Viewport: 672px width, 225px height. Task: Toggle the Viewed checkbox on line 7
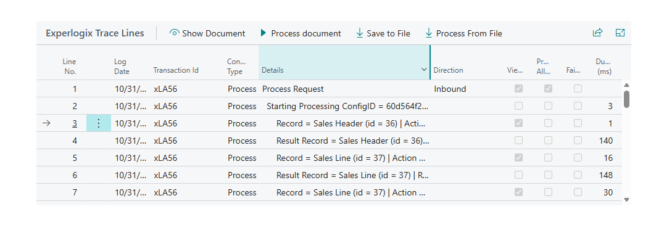tap(518, 192)
